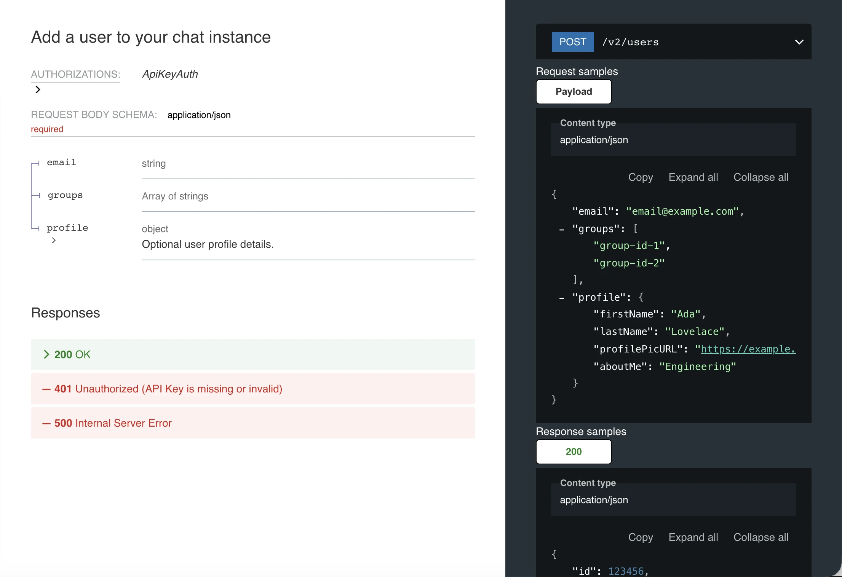Copy the request sample JSON
The width and height of the screenshot is (842, 577).
pos(641,177)
